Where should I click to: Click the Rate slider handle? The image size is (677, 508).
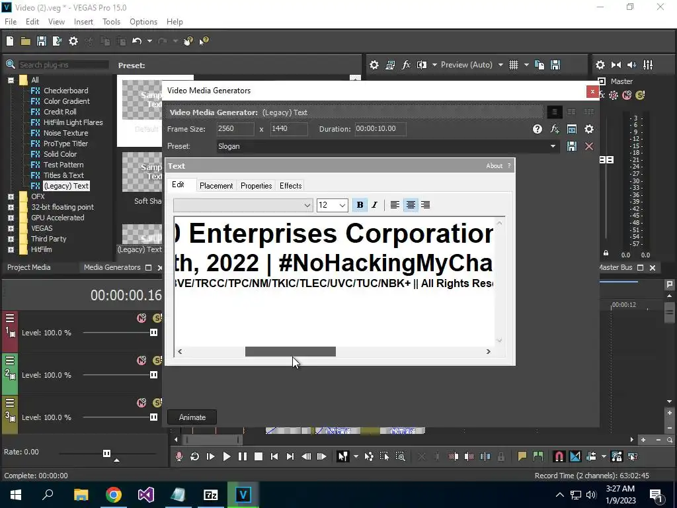click(106, 453)
